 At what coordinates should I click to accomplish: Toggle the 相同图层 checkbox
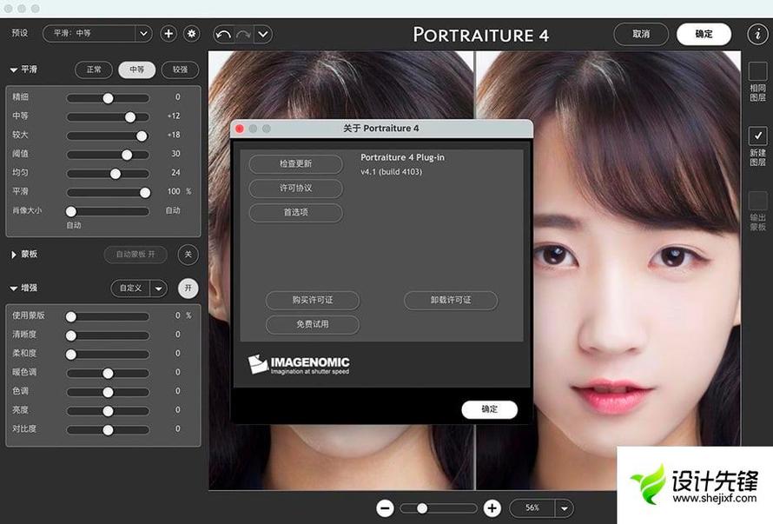click(757, 71)
